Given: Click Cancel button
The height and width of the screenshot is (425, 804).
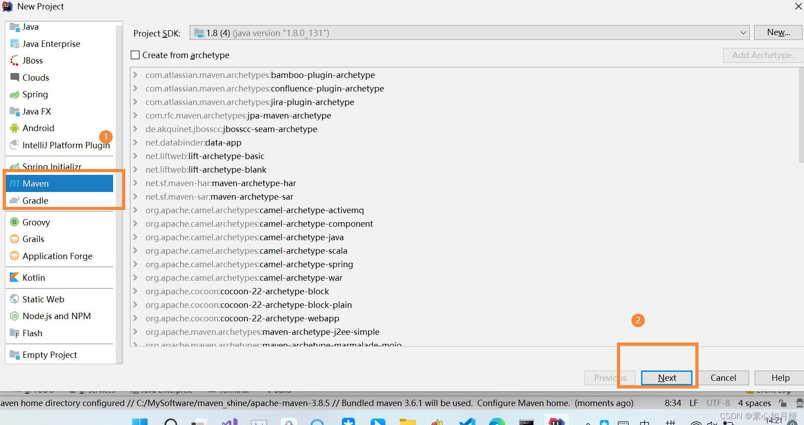Looking at the screenshot, I should point(723,378).
